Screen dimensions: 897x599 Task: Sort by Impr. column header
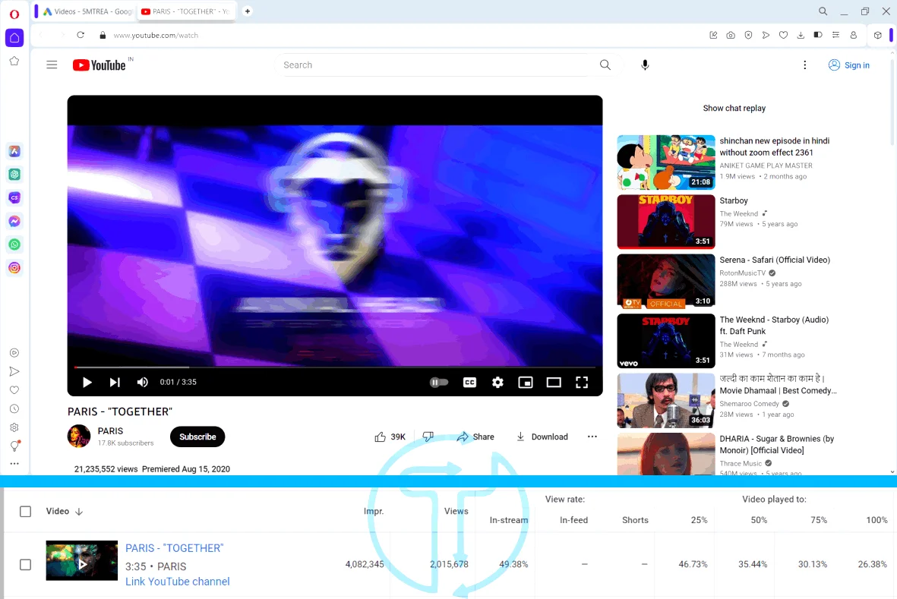tap(374, 511)
